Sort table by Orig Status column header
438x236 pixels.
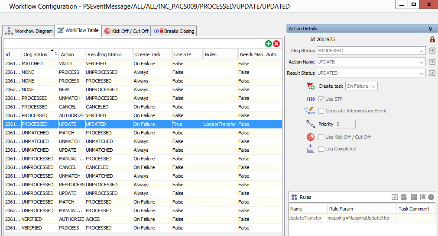click(40, 54)
